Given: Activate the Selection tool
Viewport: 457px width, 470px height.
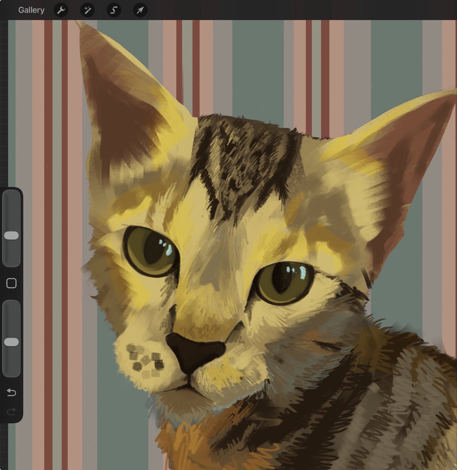Looking at the screenshot, I should pos(114,10).
